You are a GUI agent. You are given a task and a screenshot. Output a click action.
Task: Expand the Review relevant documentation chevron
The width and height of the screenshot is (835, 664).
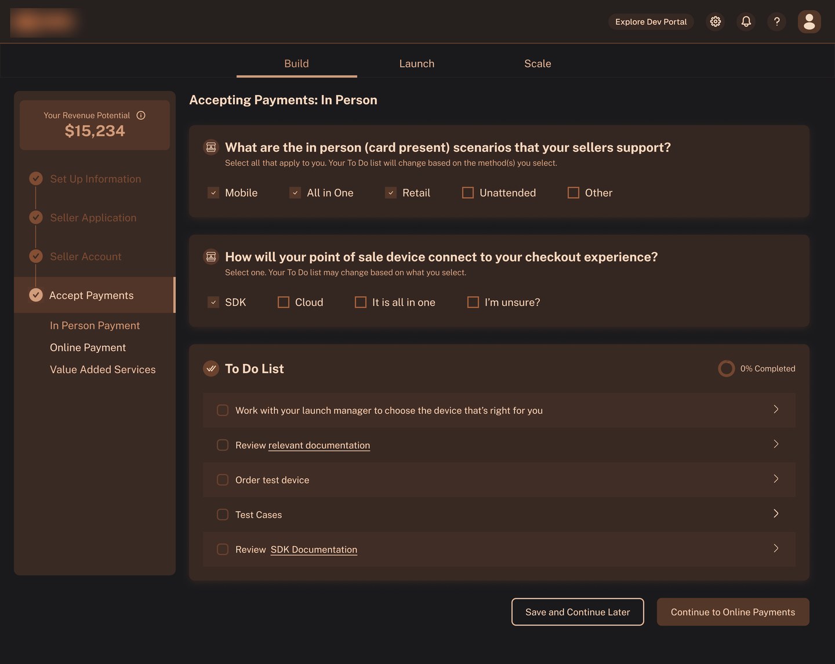tap(776, 444)
